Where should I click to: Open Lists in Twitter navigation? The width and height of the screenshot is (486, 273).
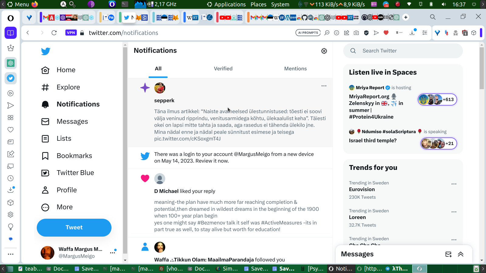[56, 139]
